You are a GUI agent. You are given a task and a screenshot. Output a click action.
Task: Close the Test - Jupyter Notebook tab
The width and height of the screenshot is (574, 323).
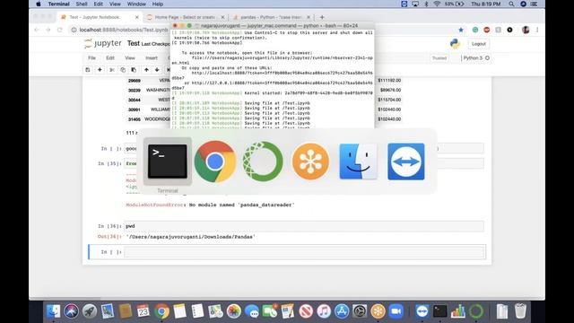click(137, 17)
